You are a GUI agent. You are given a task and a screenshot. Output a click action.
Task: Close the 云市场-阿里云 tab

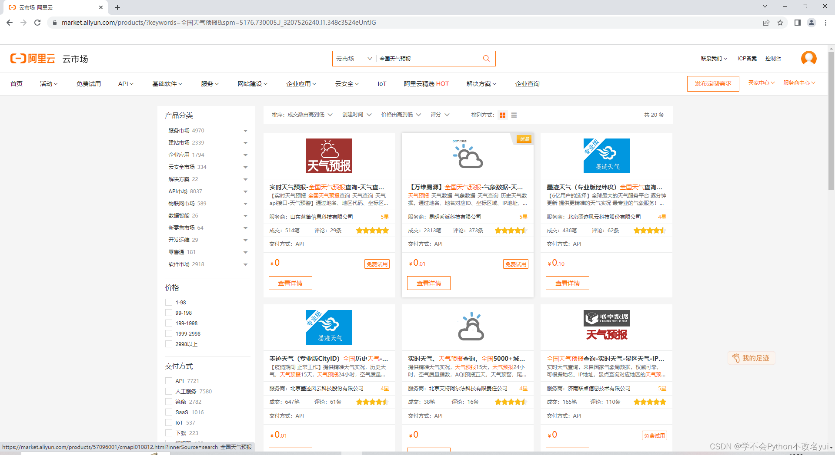pos(101,7)
